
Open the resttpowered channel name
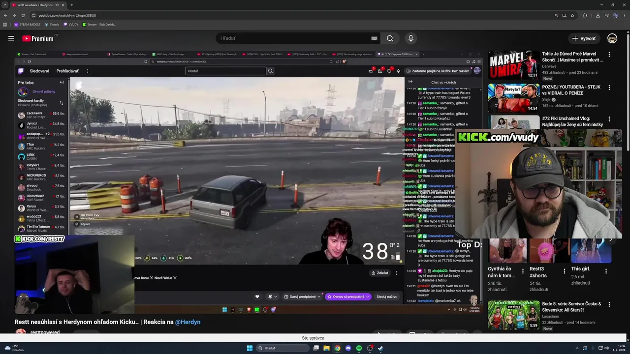tap(45, 332)
